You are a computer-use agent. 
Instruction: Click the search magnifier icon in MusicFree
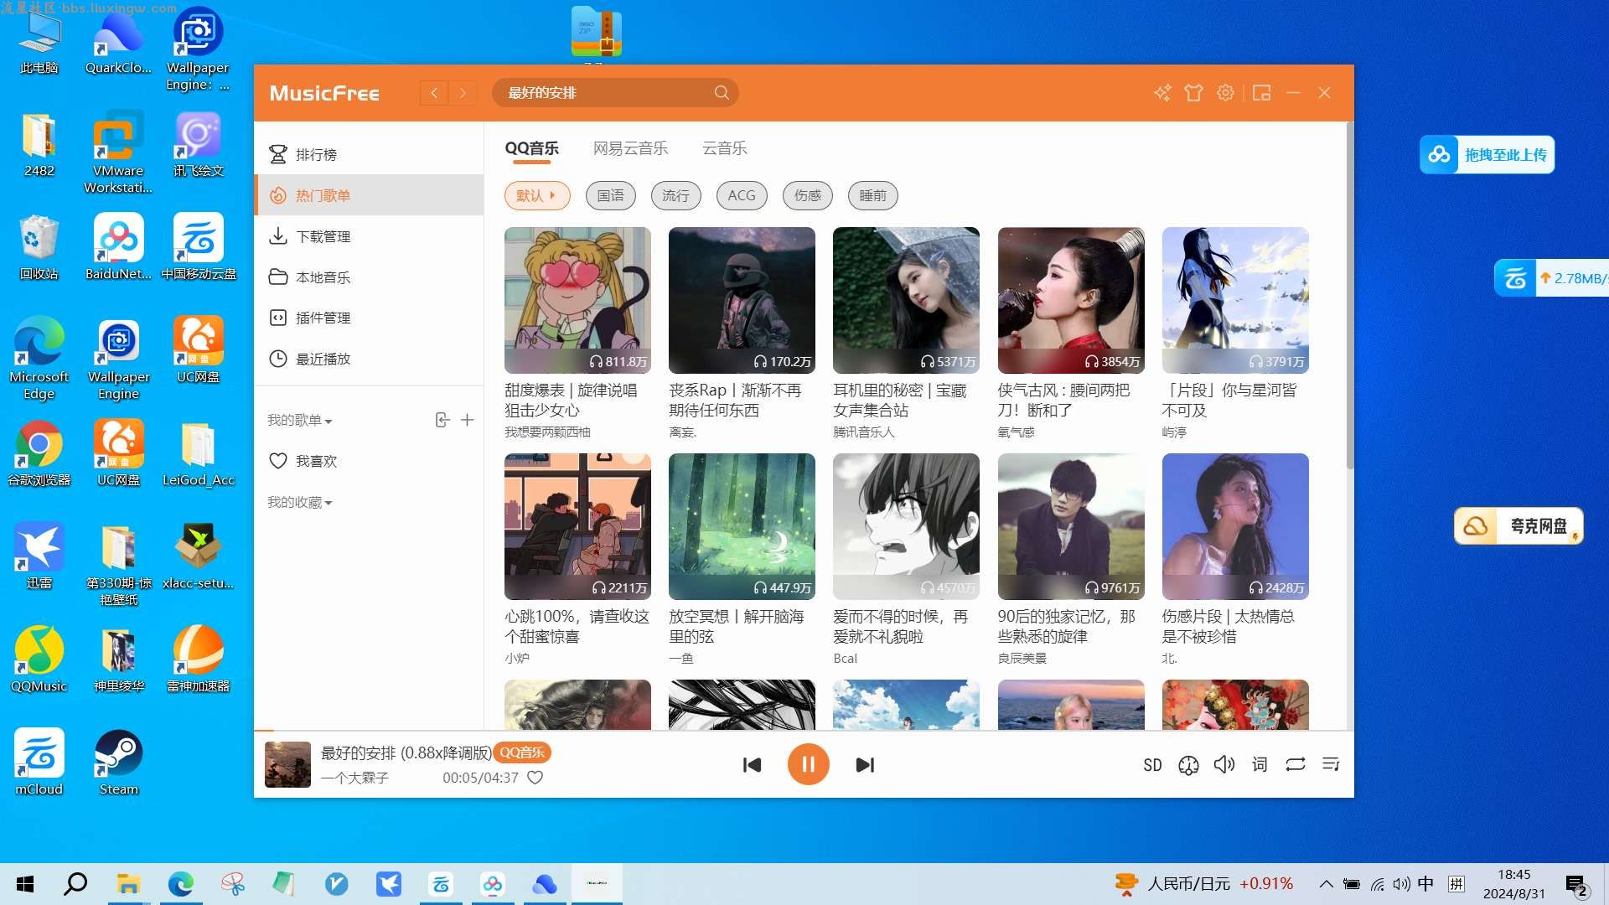[721, 93]
